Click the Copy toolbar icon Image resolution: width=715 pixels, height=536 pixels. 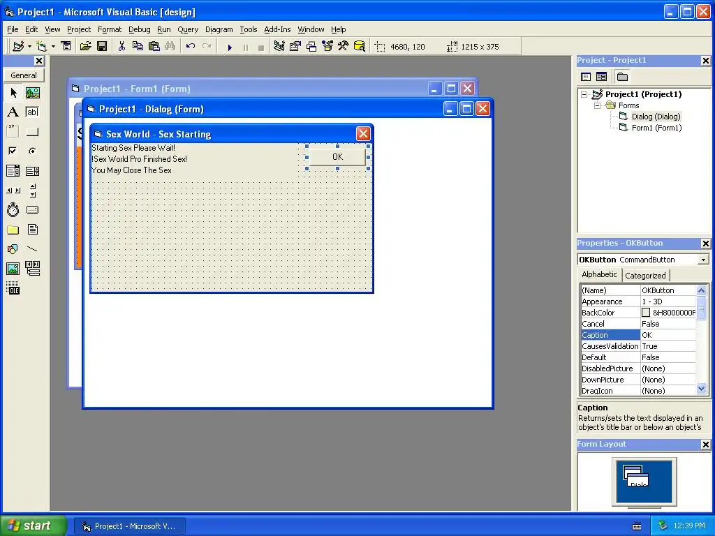coord(138,46)
